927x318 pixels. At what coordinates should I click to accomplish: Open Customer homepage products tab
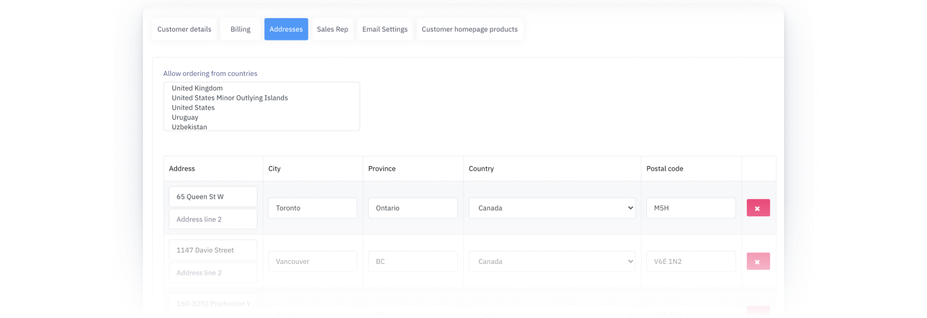coord(469,29)
